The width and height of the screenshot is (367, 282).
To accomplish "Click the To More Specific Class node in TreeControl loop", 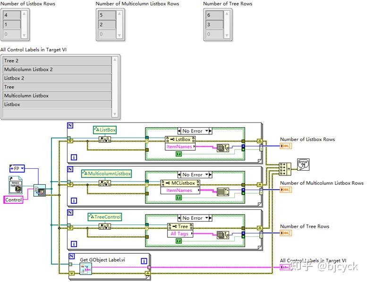I will coord(105,226).
